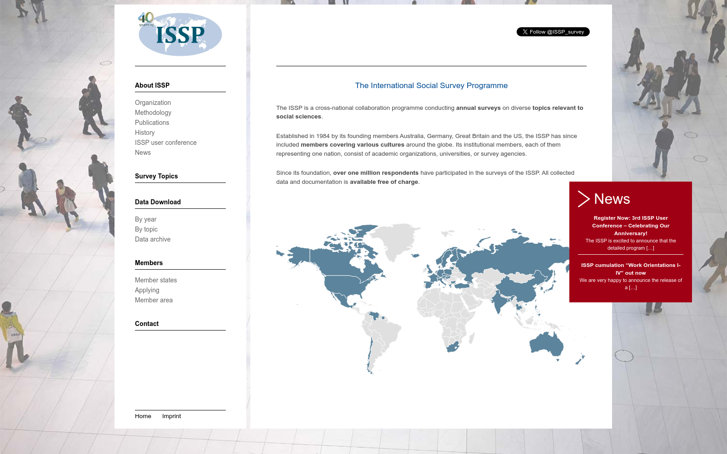The width and height of the screenshot is (727, 454).
Task: Open data download By year
Action: pos(145,219)
